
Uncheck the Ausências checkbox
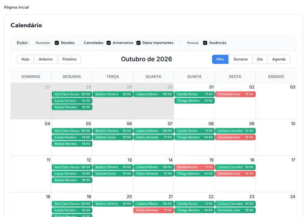pos(205,43)
